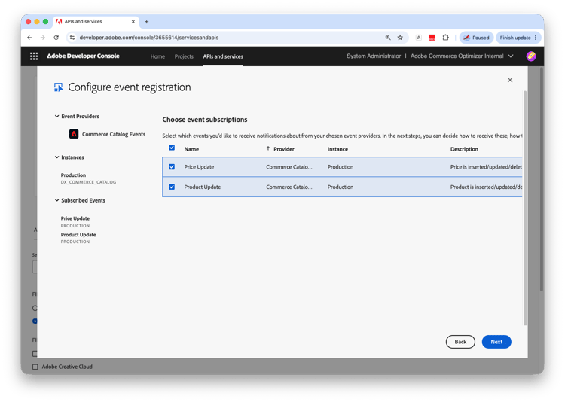
Task: Click the Configure event registration header icon
Action: coord(58,87)
